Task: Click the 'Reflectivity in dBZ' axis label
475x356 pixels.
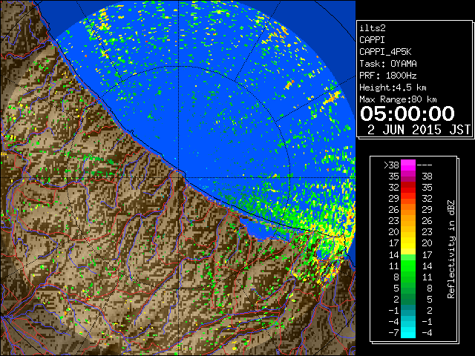Action: [x=451, y=249]
